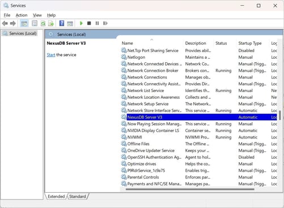The image size is (284, 208).
Task: Click the Disabled startup type for OpenSSH
Action: click(x=246, y=157)
